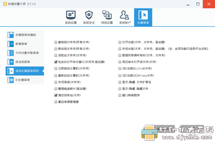Select 添加右键菜单项目 in sidebar
Viewport: 215px width, 141px height.
pos(25,71)
